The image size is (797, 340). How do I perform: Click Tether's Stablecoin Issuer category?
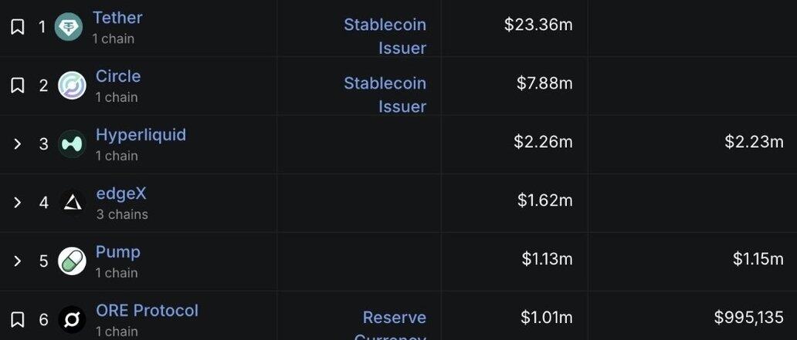[x=385, y=35]
